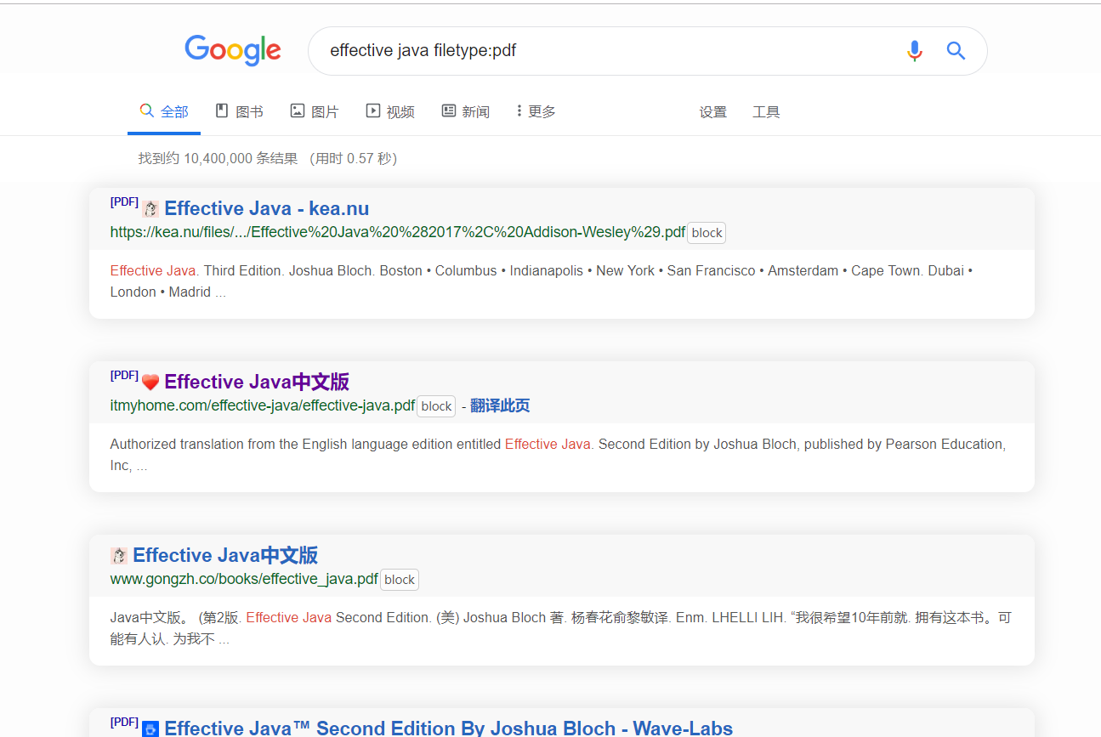Image resolution: width=1101 pixels, height=737 pixels.
Task: Click the snippet starting 'Java中文版。 (第2版'
Action: click(x=561, y=628)
